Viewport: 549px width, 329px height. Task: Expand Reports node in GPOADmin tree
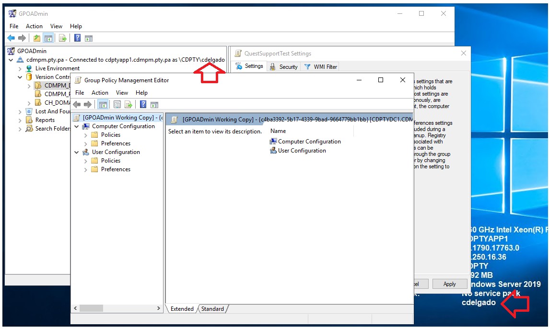20,120
